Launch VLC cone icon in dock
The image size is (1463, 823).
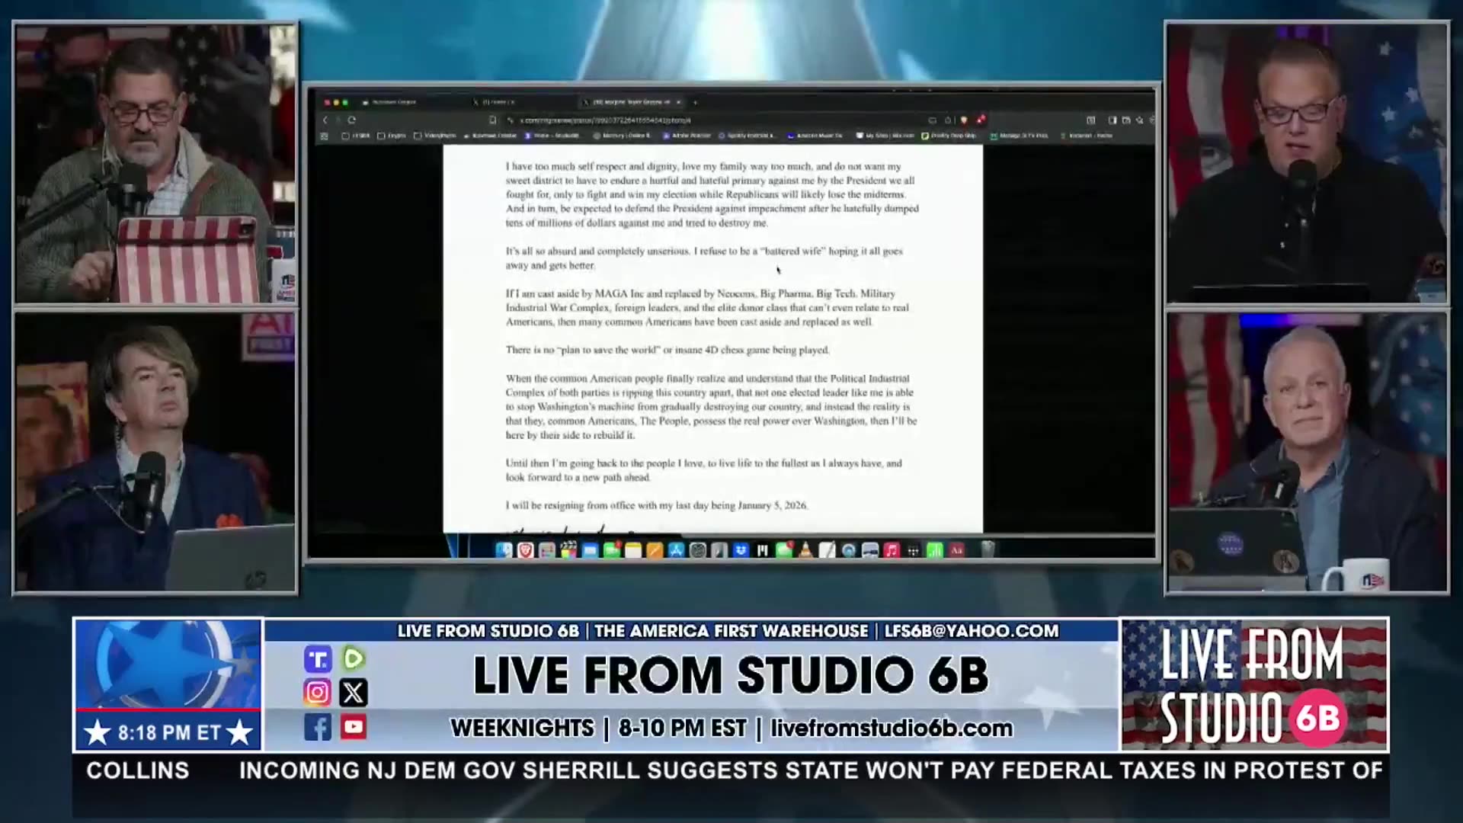pos(805,550)
